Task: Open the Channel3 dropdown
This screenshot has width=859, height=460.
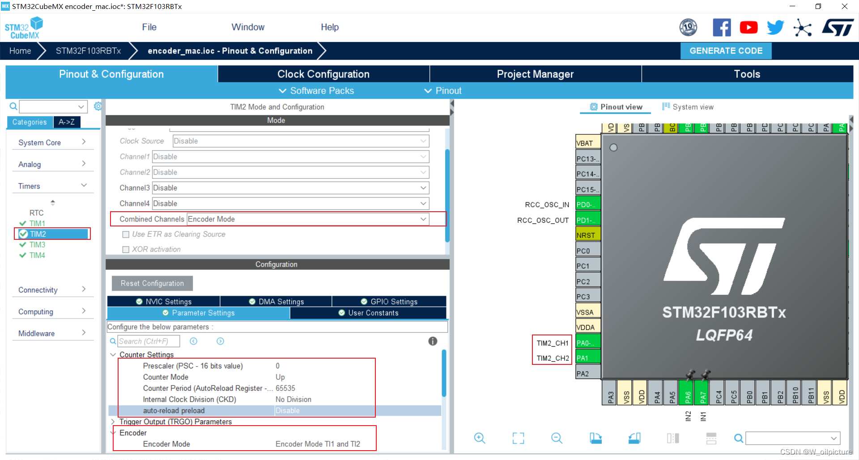Action: pyautogui.click(x=290, y=188)
